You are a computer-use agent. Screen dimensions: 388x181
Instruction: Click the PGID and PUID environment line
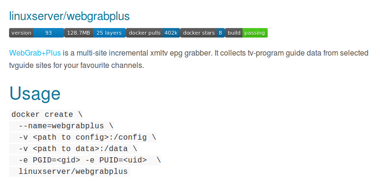(x=85, y=160)
